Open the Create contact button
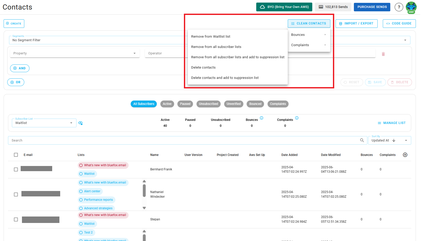421x241 pixels. tap(14, 23)
